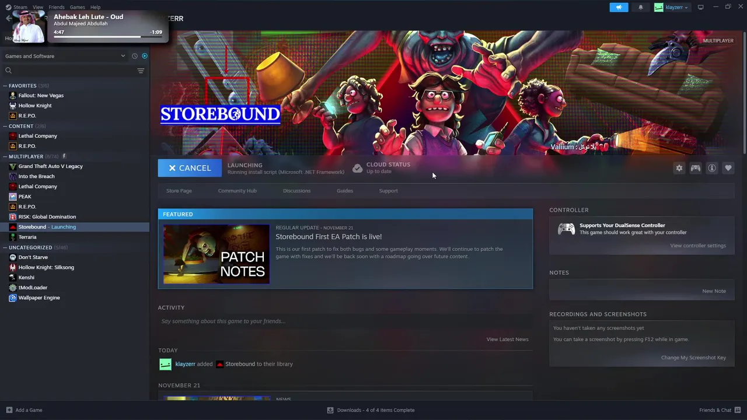Click the klayzerr avatar in activity
Image resolution: width=747 pixels, height=420 pixels.
(165, 365)
